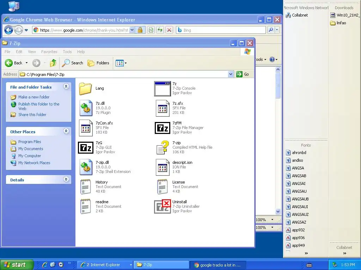Open the Collabnet network item
The width and height of the screenshot is (361, 270).
296,15
